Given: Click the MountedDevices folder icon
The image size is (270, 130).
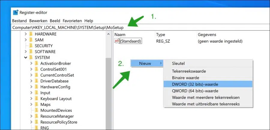Looking at the screenshot, I should click(x=37, y=111).
